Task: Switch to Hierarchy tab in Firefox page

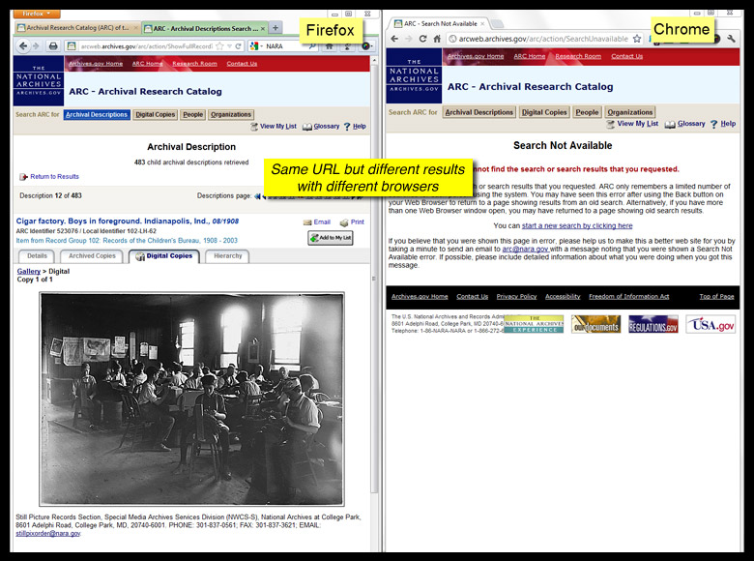Action: 227,256
